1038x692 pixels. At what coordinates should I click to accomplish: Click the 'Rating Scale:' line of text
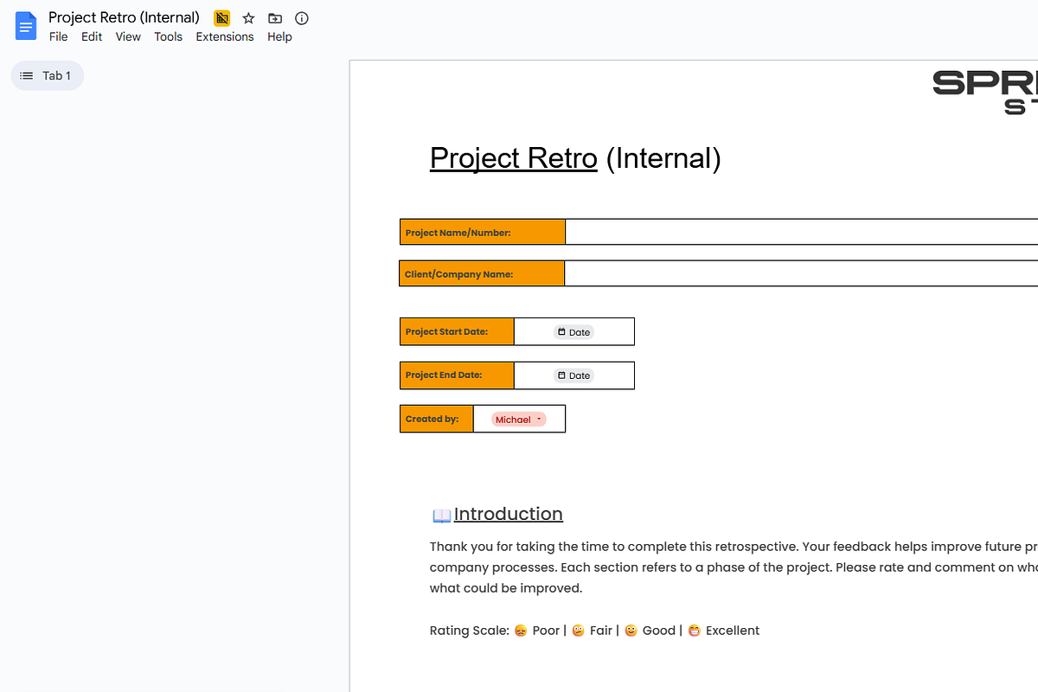594,631
